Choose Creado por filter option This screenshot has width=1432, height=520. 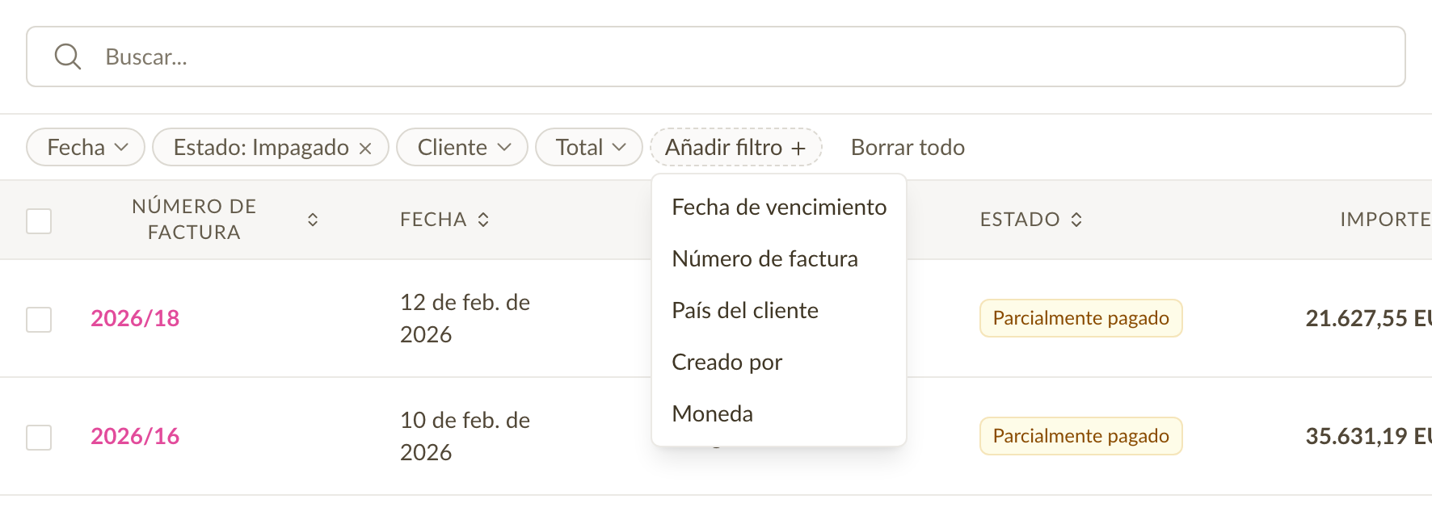tap(779, 362)
